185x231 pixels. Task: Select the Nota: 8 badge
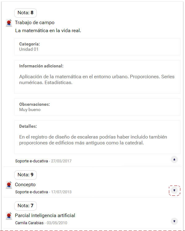25,13
